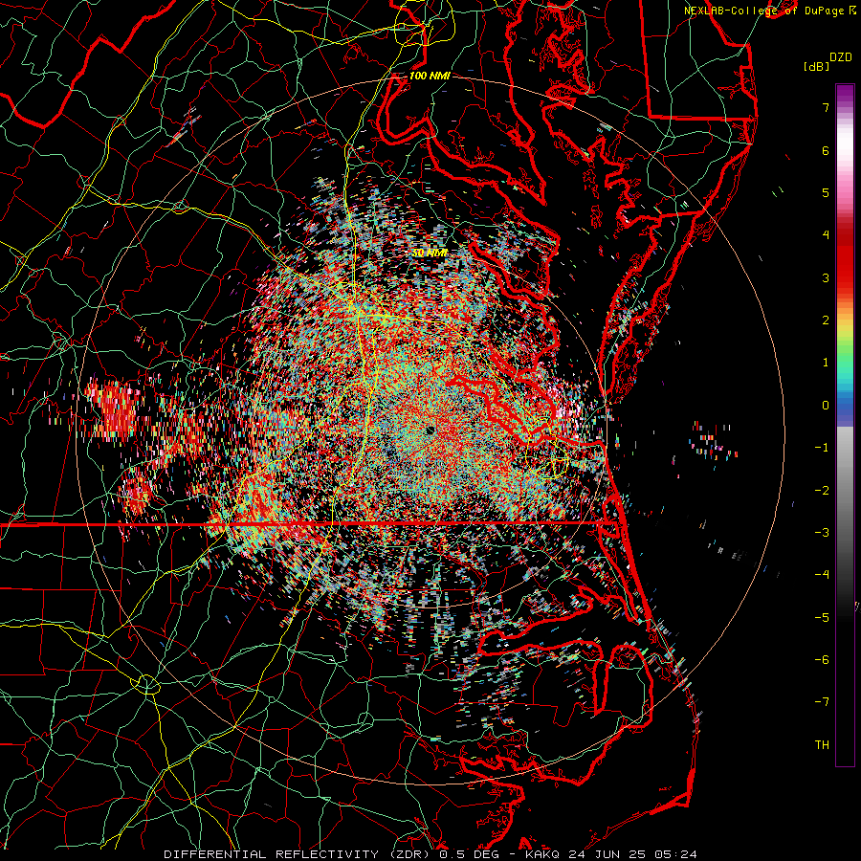Click the 5 value on color scale

pos(826,192)
